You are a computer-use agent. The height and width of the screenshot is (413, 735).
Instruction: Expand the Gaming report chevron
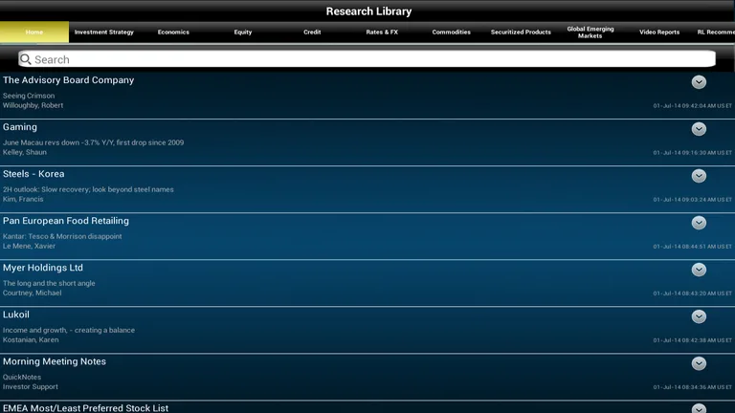pyautogui.click(x=699, y=129)
